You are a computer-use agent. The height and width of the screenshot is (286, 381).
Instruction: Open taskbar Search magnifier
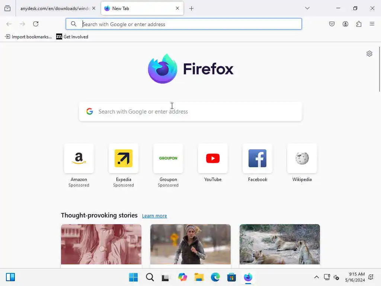click(150, 277)
